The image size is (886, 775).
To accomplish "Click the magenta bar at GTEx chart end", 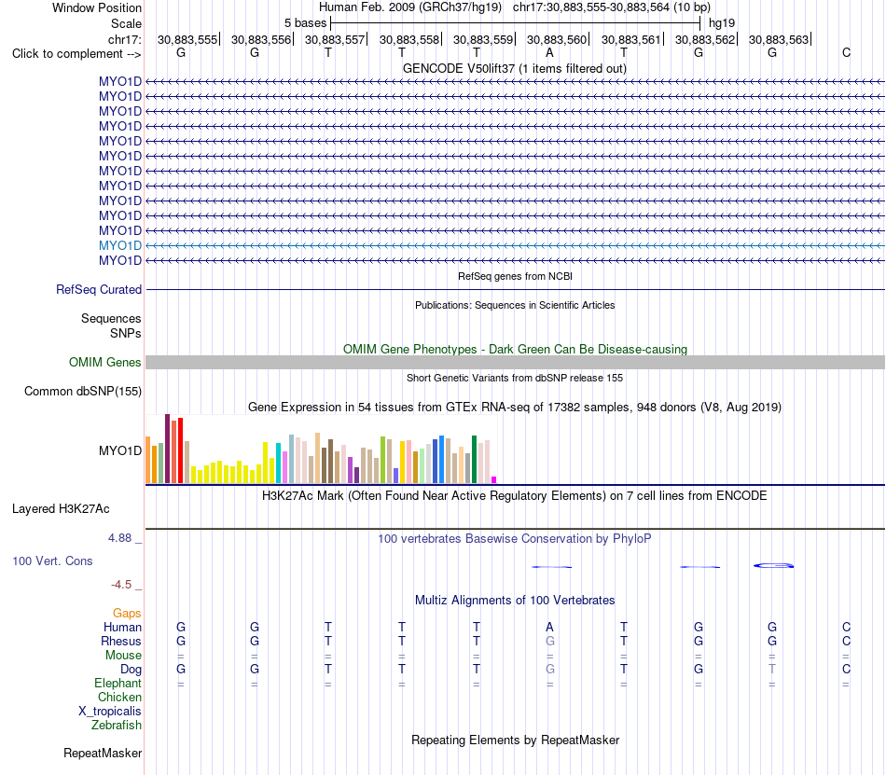I will coord(494,479).
